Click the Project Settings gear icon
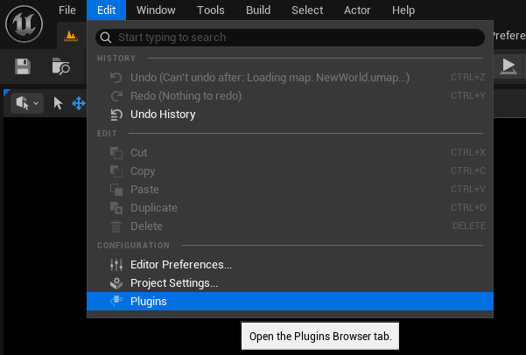Image resolution: width=526 pixels, height=355 pixels. (x=116, y=283)
